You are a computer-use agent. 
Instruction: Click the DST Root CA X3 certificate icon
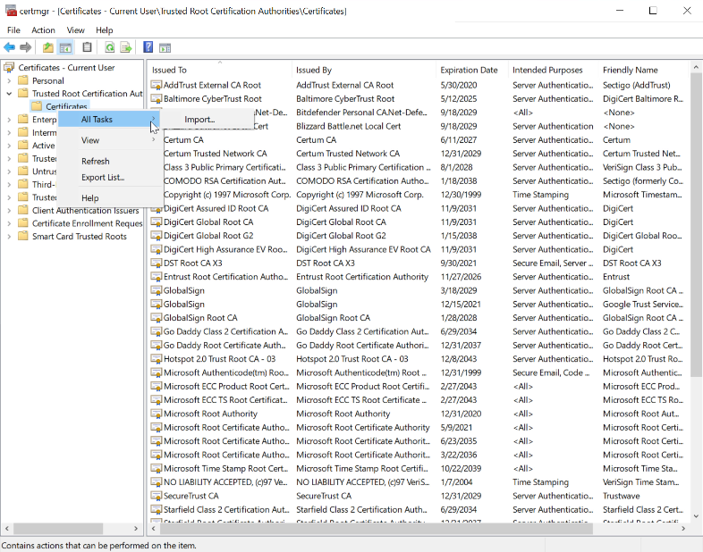[157, 263]
